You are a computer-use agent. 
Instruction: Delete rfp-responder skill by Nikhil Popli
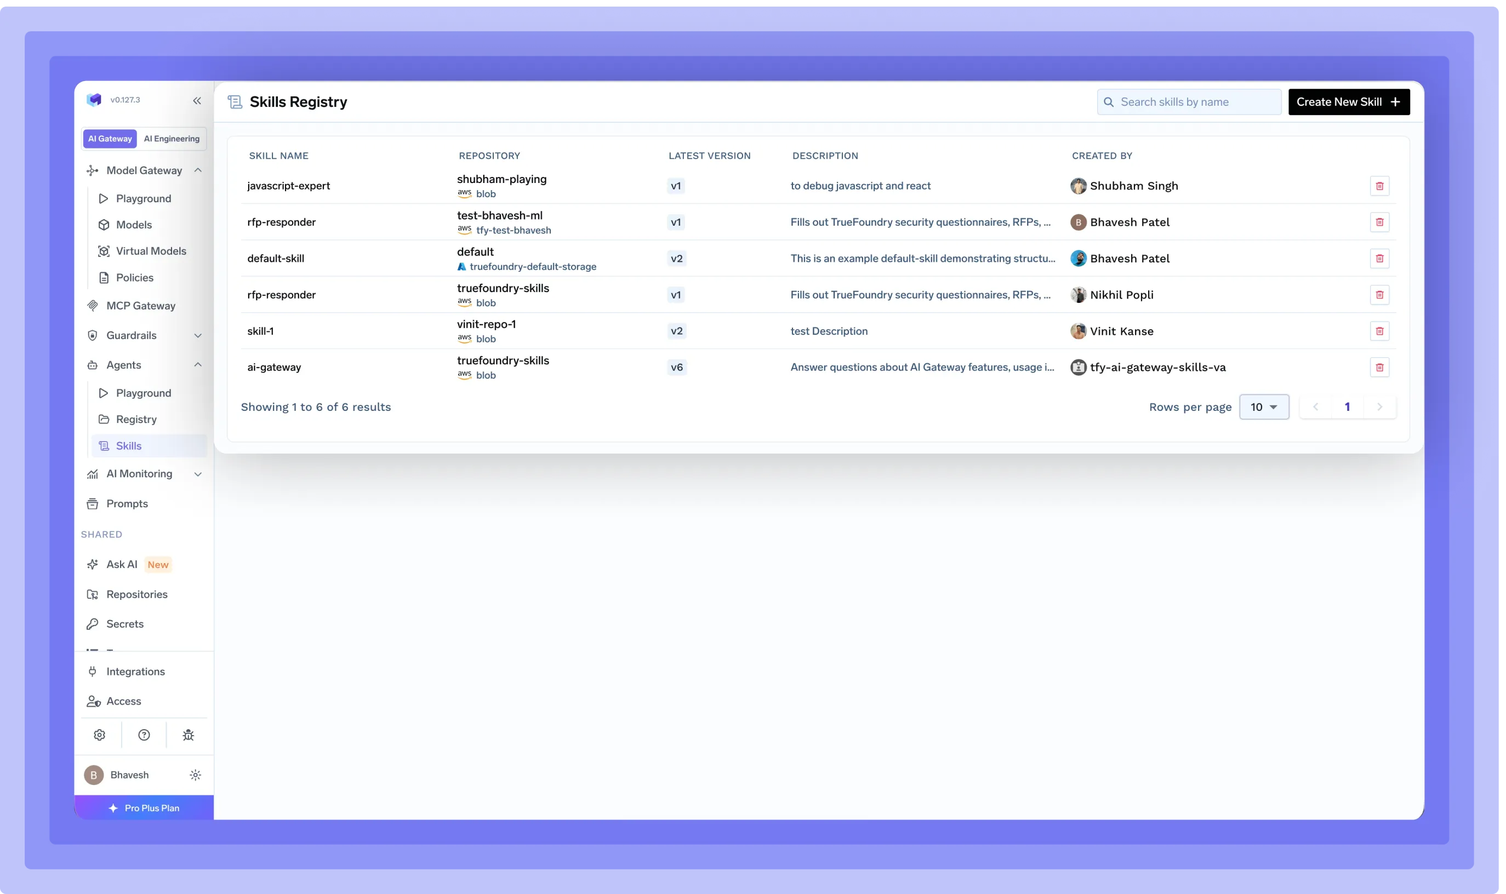point(1379,295)
